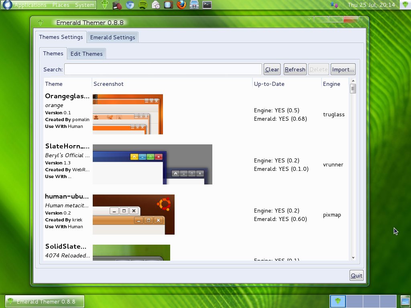
Task: Select the SolidSlate... theme row title
Action: [65, 247]
